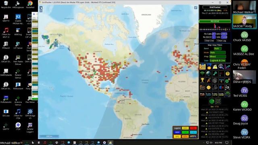The image size is (258, 145).
Task: Select Ted VE3SS participant avatar
Action: point(244,91)
